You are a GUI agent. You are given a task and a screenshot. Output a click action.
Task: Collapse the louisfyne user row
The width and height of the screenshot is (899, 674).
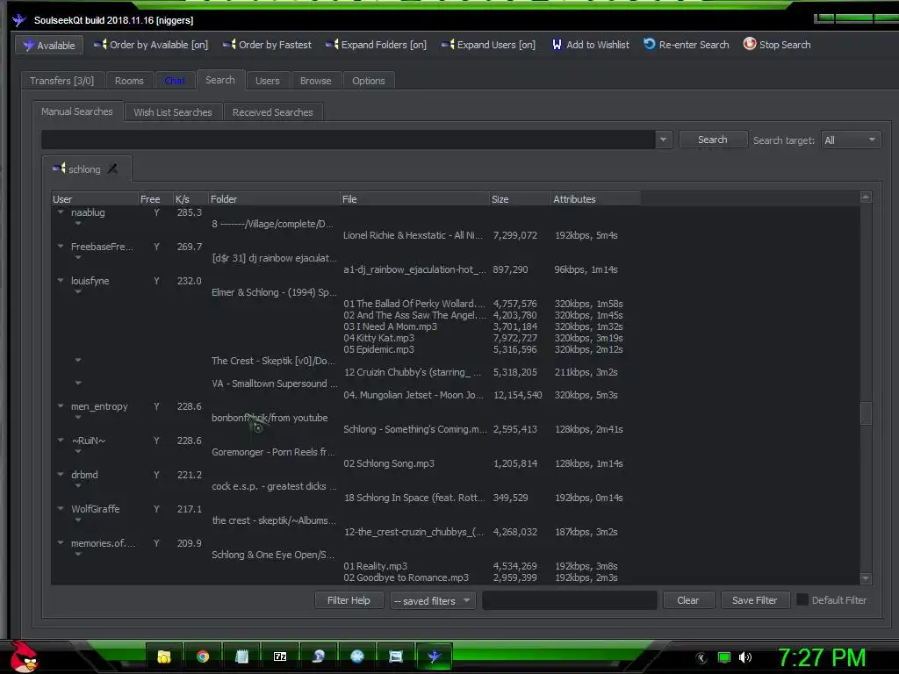(x=61, y=281)
